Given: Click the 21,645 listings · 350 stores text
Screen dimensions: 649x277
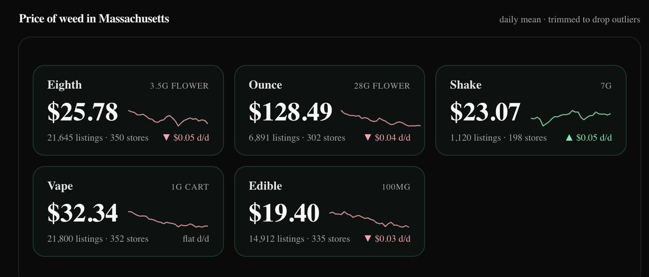Looking at the screenshot, I should pyautogui.click(x=98, y=138).
